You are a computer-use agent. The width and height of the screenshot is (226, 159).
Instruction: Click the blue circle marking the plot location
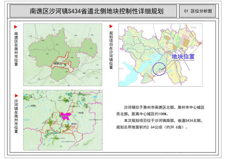pos(159,69)
